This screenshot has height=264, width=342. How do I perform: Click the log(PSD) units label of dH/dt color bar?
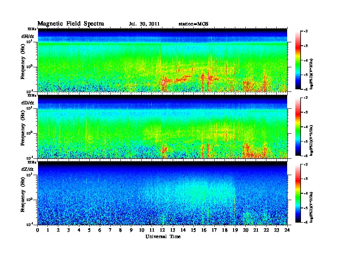312,74
